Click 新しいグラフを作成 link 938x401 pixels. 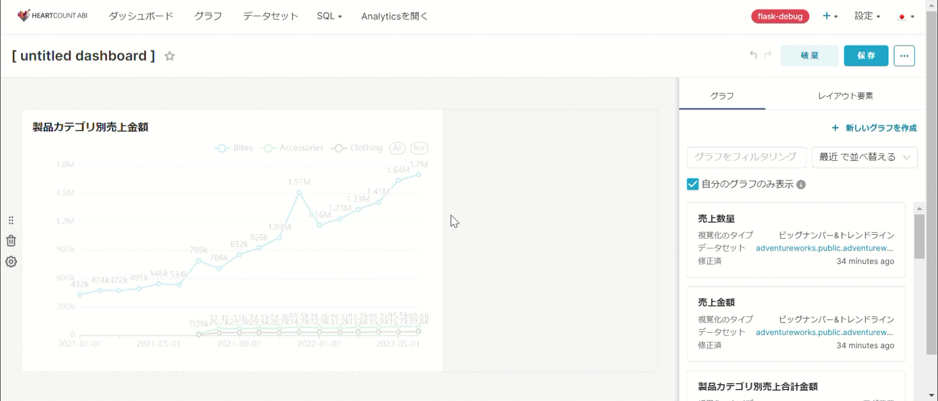[881, 128]
